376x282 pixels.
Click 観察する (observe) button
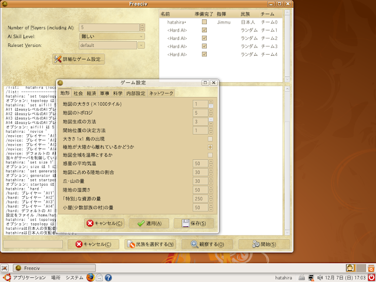(207, 244)
